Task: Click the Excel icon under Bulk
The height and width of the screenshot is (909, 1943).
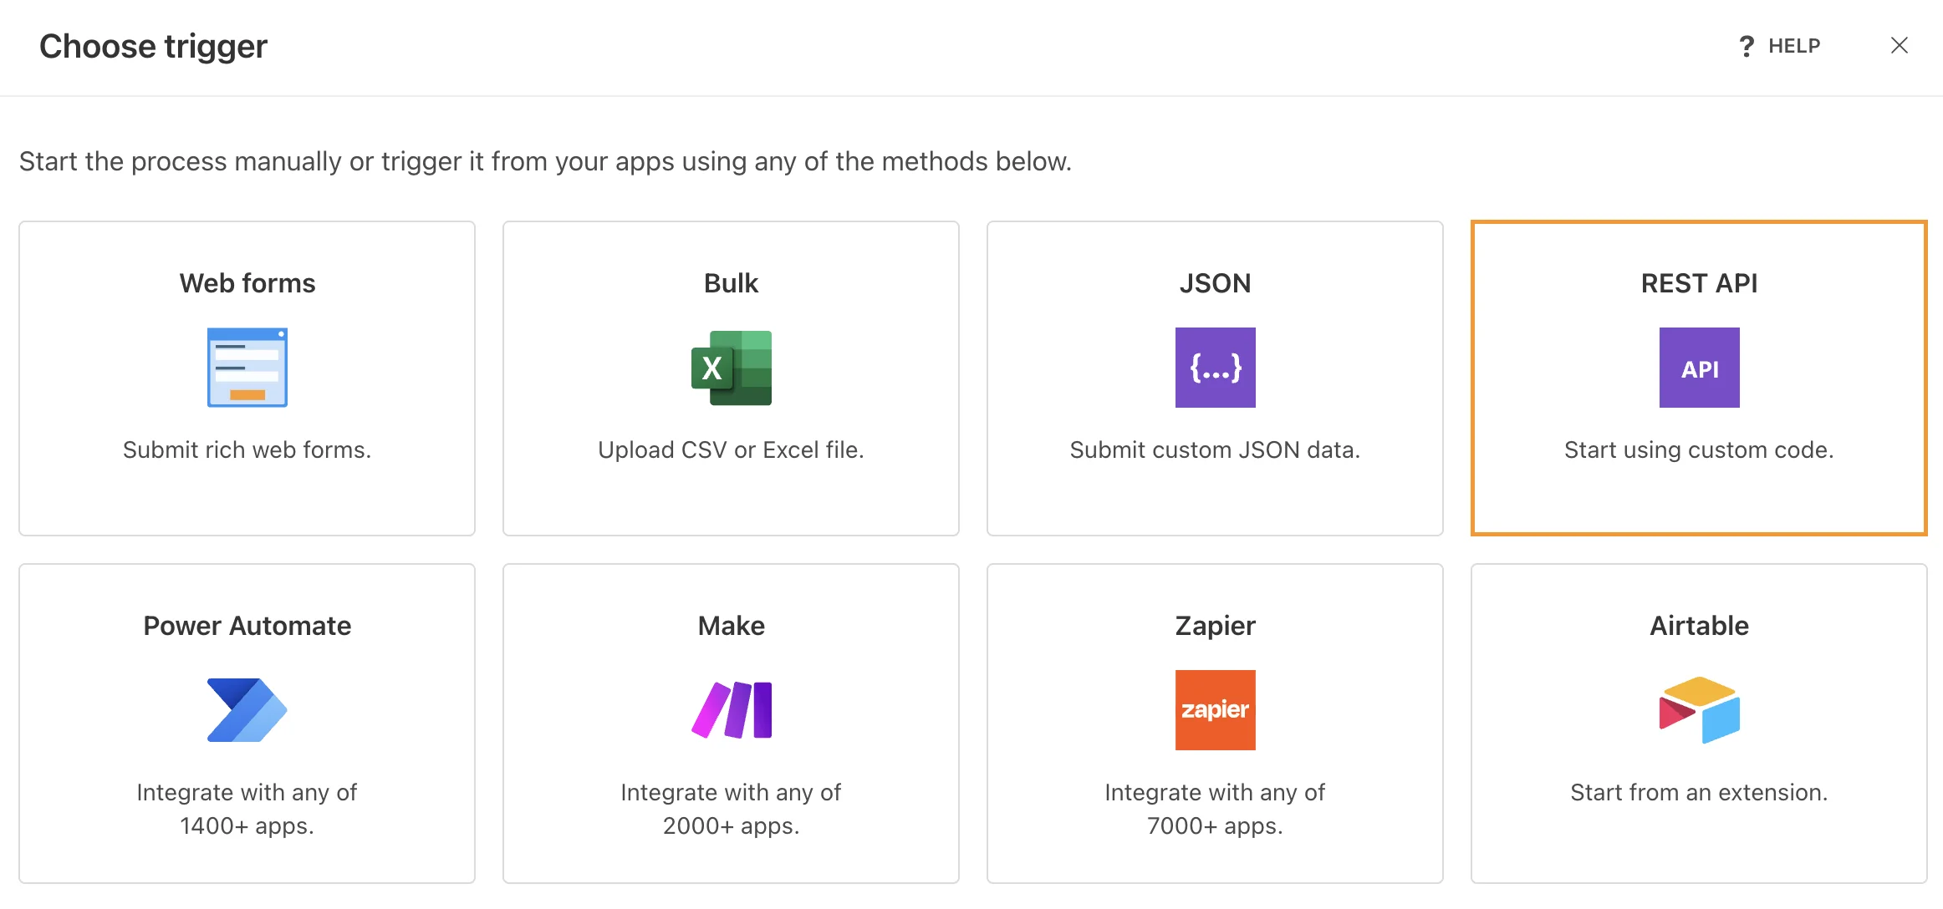Action: click(730, 368)
